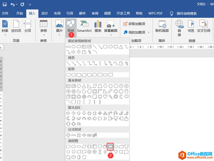
Task: Switch to the 引用 tab
Action: pyautogui.click(x=70, y=13)
